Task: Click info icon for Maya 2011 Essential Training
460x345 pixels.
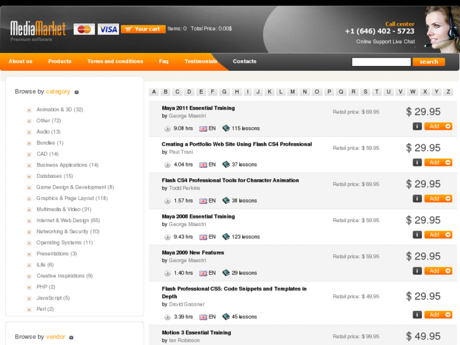Action: pyautogui.click(x=417, y=126)
